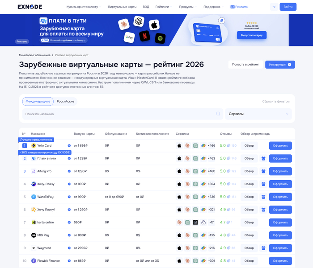Viewport: 313px width, 268px height.
Task: Show +466 more services for Yello Card
Action: (x=211, y=145)
